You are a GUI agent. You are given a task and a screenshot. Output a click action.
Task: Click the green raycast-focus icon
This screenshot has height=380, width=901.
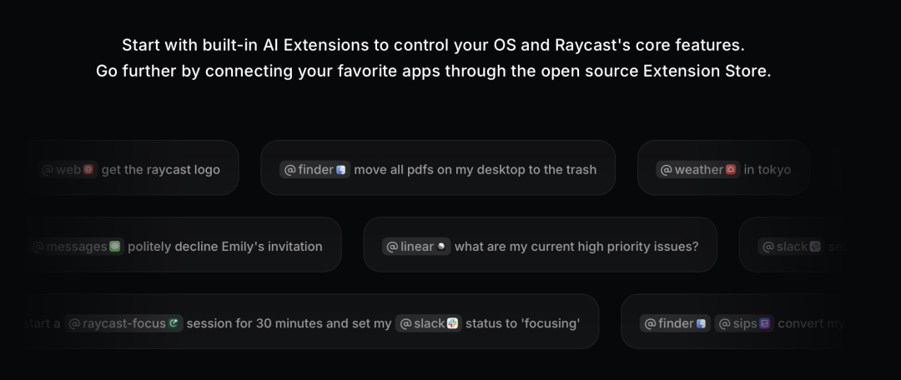click(x=174, y=323)
